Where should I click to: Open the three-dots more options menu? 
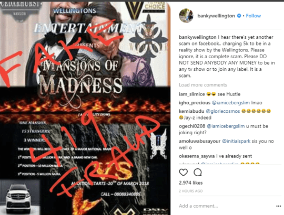pyautogui.click(x=279, y=206)
